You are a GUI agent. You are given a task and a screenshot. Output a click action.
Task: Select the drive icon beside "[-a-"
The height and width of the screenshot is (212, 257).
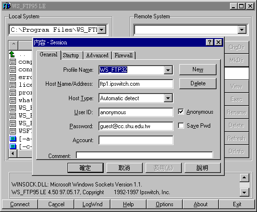click(x=13, y=139)
